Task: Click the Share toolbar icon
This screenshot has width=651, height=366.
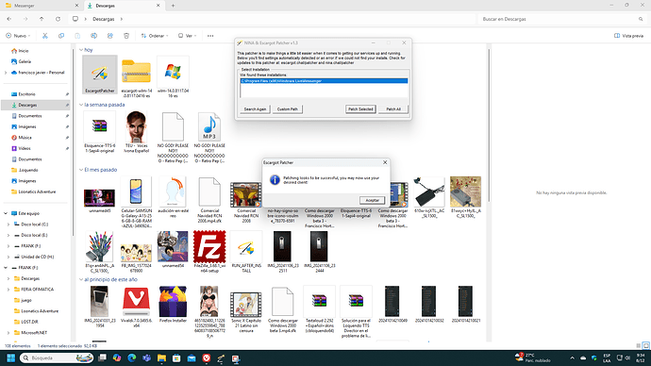Action: coord(110,36)
